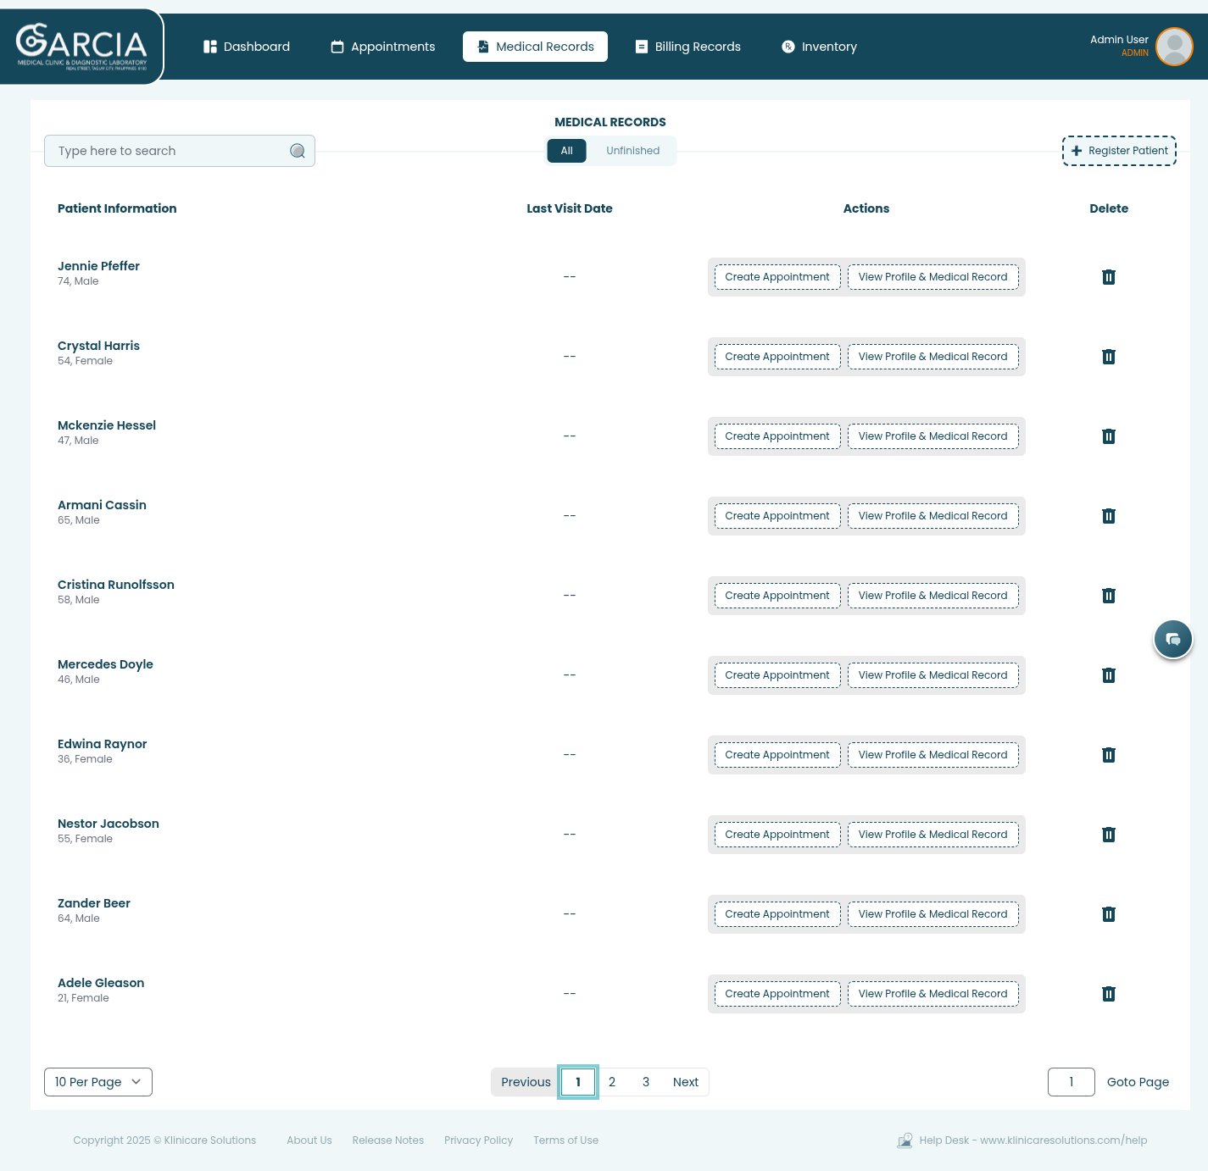The width and height of the screenshot is (1208, 1171).
Task: Select the All records filter
Action: click(x=566, y=151)
